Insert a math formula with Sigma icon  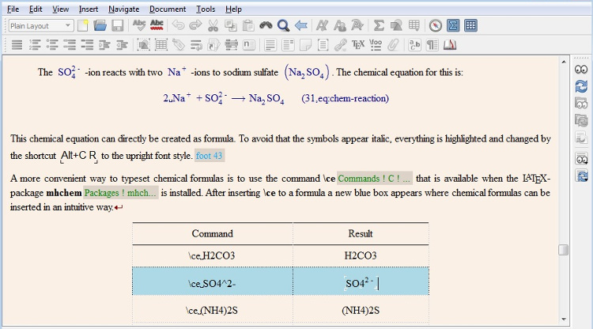coord(379,26)
